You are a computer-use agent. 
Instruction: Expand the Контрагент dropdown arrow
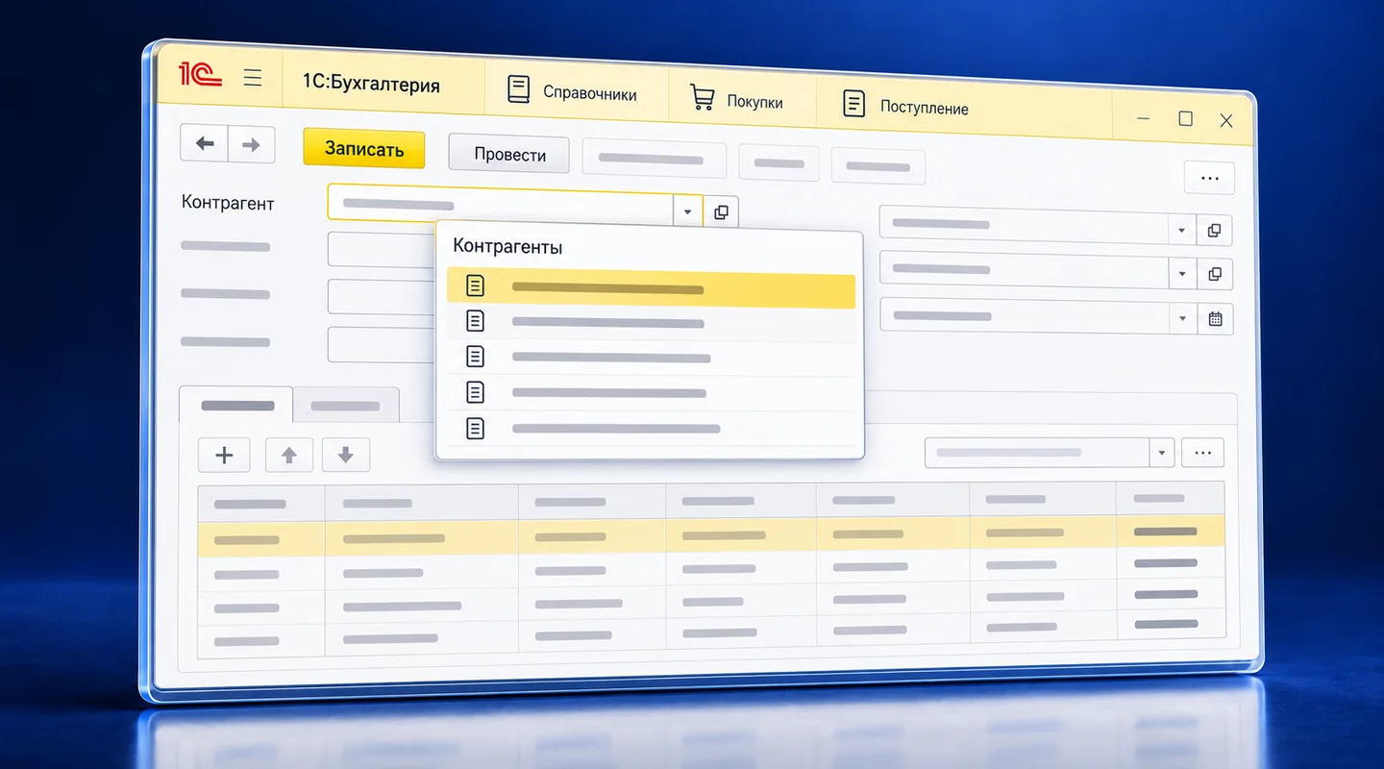(687, 211)
